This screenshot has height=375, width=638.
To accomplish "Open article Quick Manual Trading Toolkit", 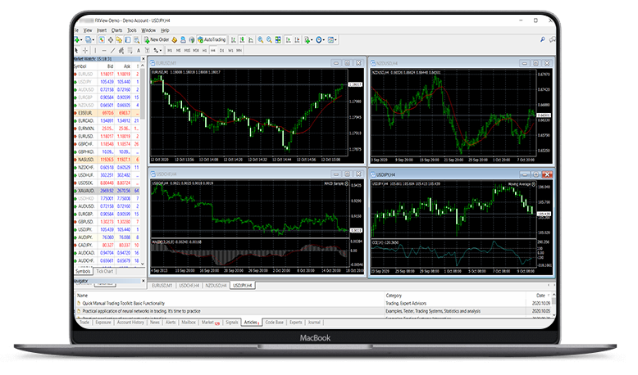I will [123, 303].
